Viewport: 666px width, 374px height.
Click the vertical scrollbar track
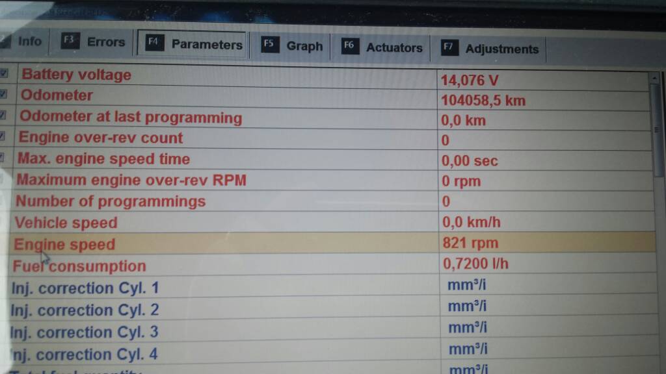[x=658, y=227]
